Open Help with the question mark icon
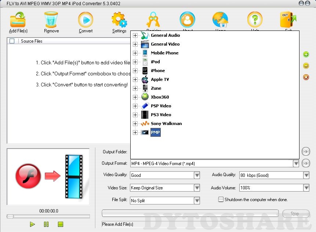 [x=255, y=19]
